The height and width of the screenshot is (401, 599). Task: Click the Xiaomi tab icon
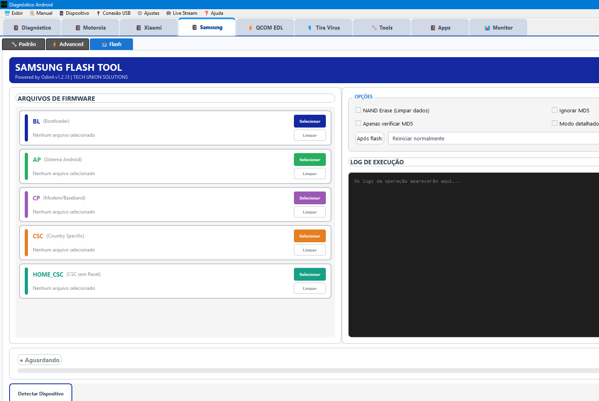139,28
